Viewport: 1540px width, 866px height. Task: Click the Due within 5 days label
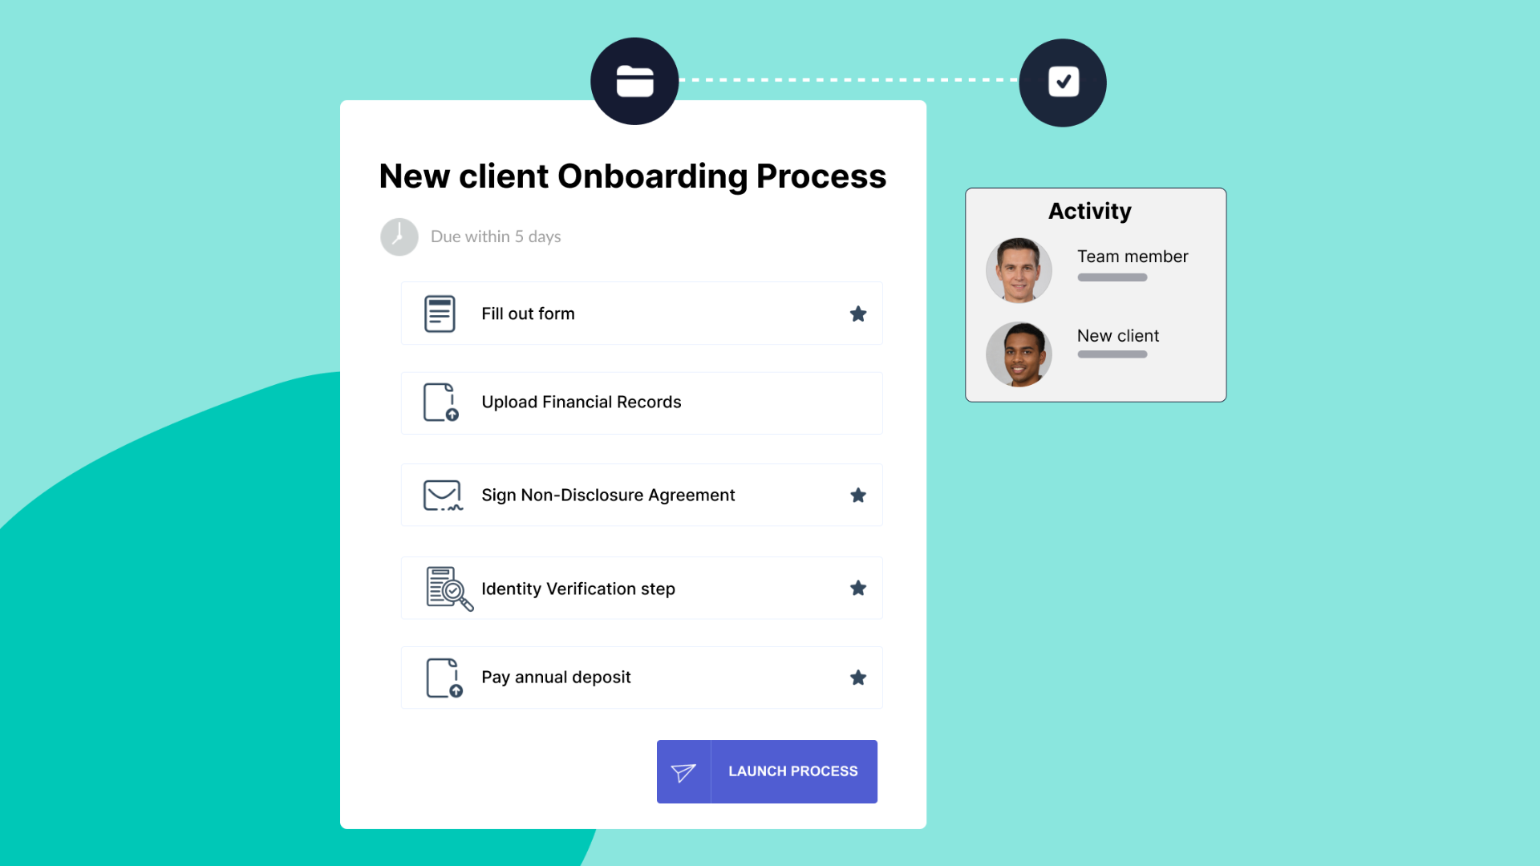[494, 236]
